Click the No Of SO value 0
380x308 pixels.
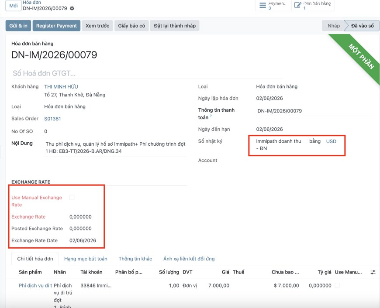pos(45,131)
